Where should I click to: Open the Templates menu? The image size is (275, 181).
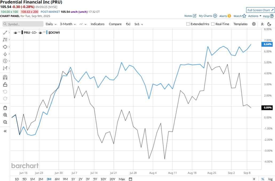tap(241, 24)
